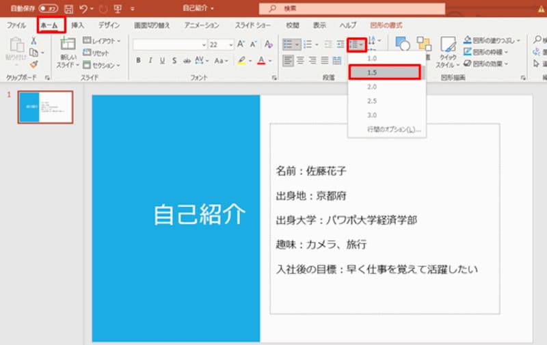Screen dimensions: 547x345
Task: Click the title text 自己紹介 on the slide
Action: click(200, 215)
